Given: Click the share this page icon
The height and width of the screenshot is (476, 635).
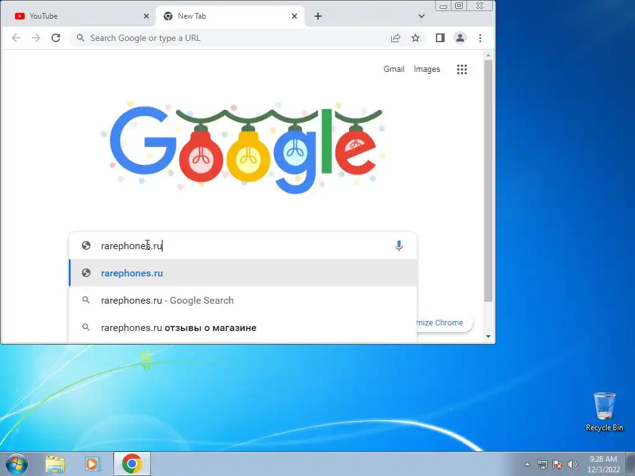Looking at the screenshot, I should tap(396, 38).
